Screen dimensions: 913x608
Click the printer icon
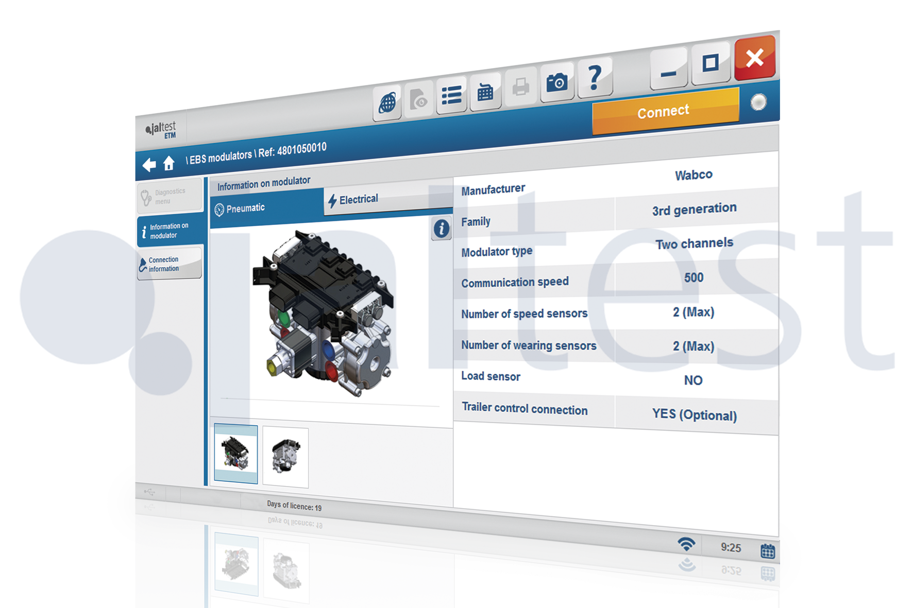520,86
